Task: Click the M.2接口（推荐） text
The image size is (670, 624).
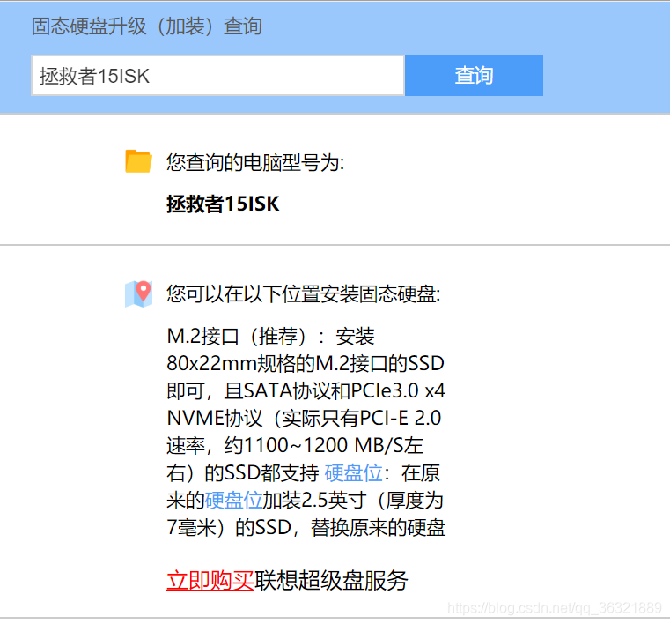Action: point(237,336)
